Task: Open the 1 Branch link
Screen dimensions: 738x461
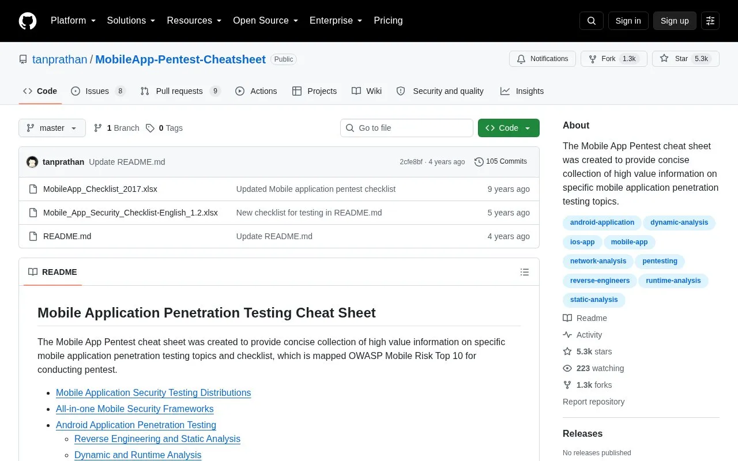Action: click(x=116, y=128)
